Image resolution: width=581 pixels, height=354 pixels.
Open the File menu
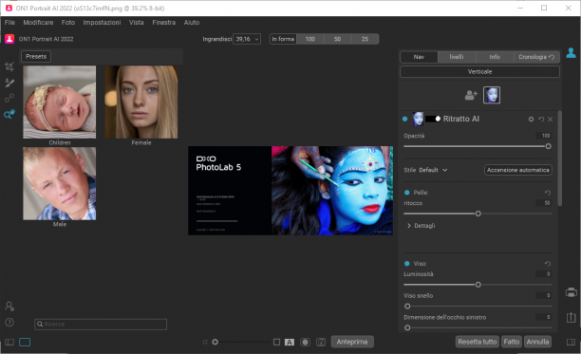(9, 23)
